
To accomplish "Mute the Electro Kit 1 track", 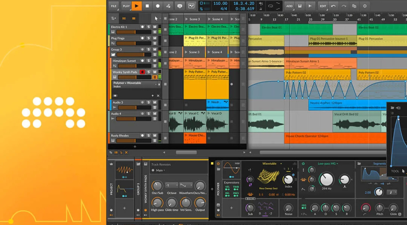I will click(x=155, y=27).
